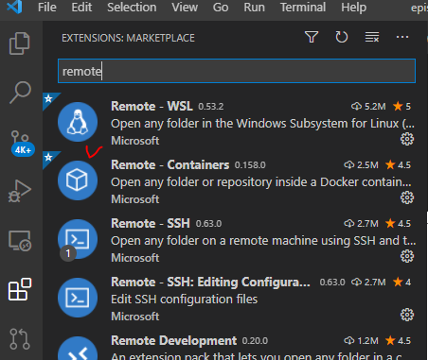Open manage gear for Remote - SSH

tap(407, 256)
